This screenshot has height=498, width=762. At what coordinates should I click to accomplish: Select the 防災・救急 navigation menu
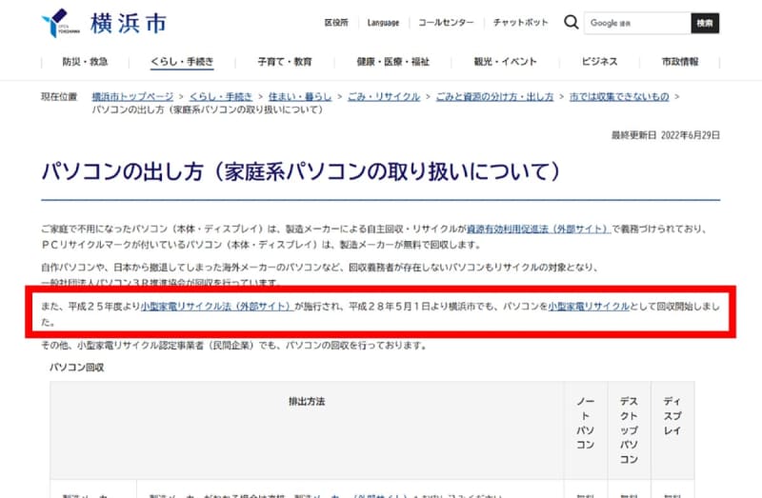coord(85,62)
